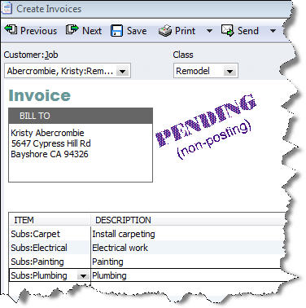
Task: Click inside the Bill To address box
Action: pos(81,153)
